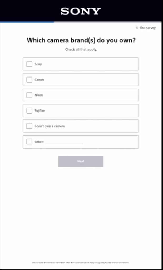Check the I don't own a camera box

29,126
